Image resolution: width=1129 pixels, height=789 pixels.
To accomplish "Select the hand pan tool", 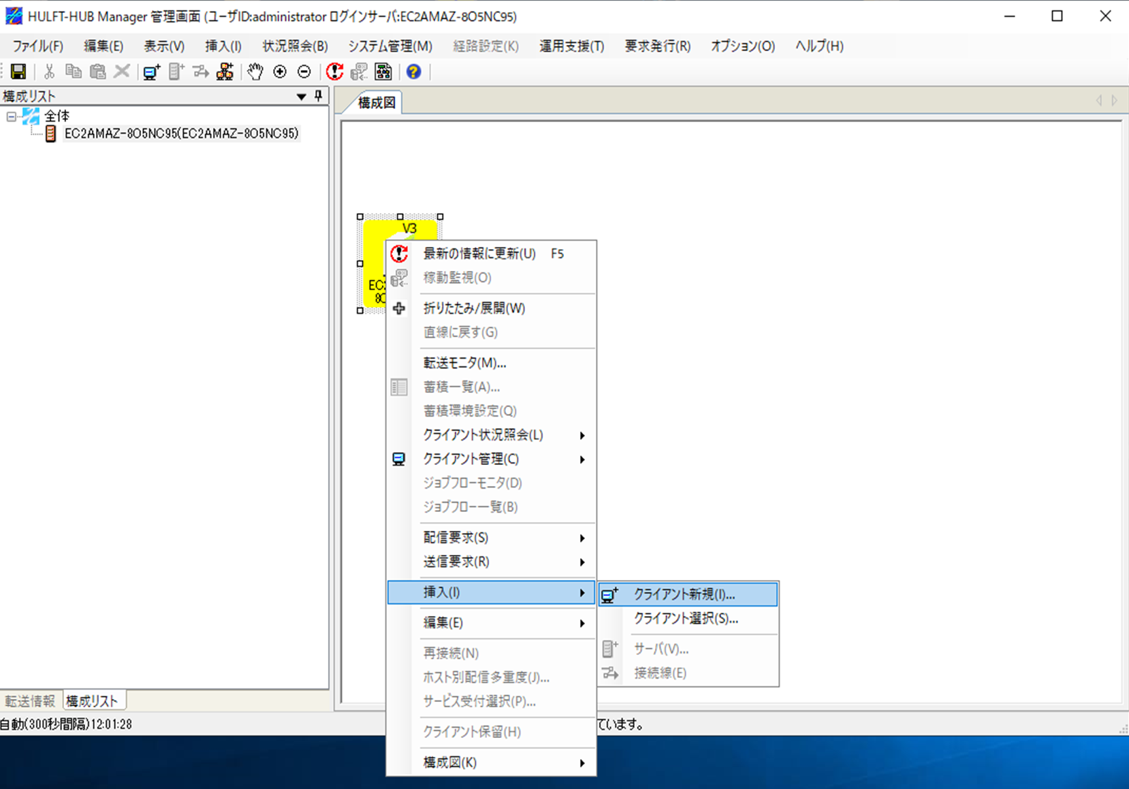I will click(255, 71).
